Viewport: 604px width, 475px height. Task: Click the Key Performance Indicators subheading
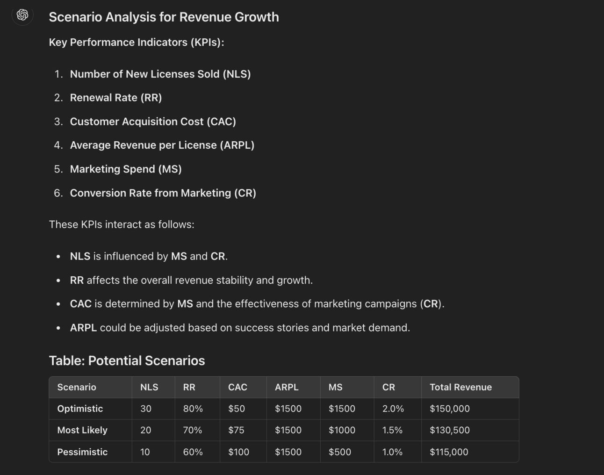pyautogui.click(x=137, y=42)
